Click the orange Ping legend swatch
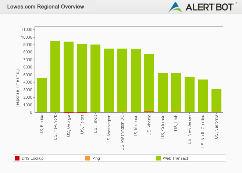Screen dimensions: 242x173 point(88,158)
